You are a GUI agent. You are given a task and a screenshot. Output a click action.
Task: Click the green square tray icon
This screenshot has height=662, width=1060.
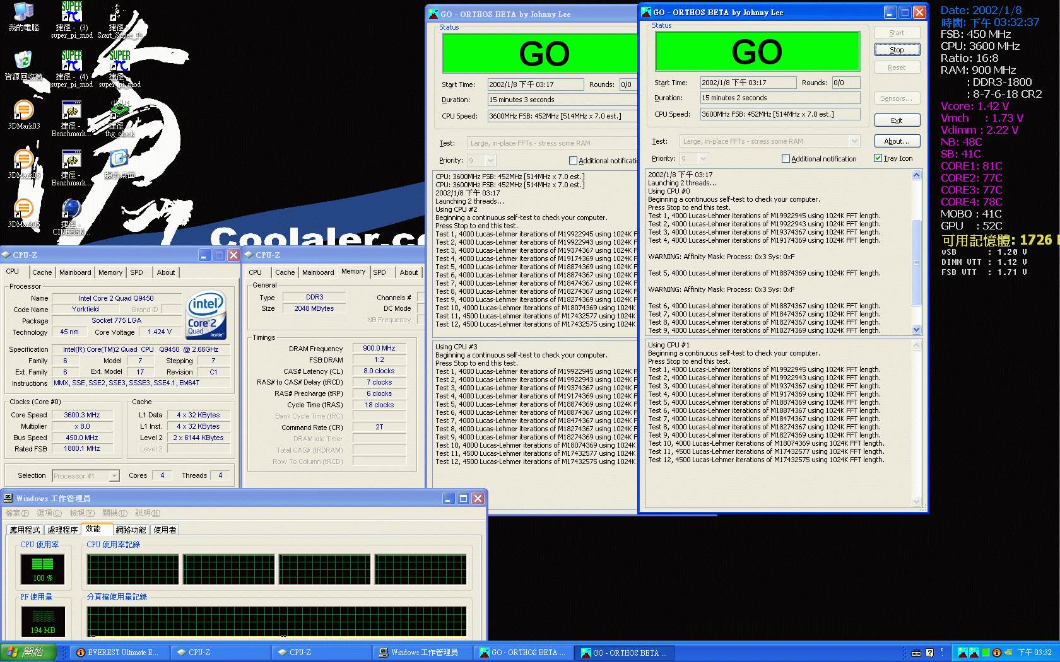[x=985, y=653]
